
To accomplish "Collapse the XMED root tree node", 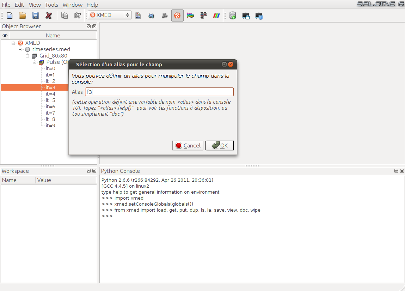I will [x=13, y=43].
